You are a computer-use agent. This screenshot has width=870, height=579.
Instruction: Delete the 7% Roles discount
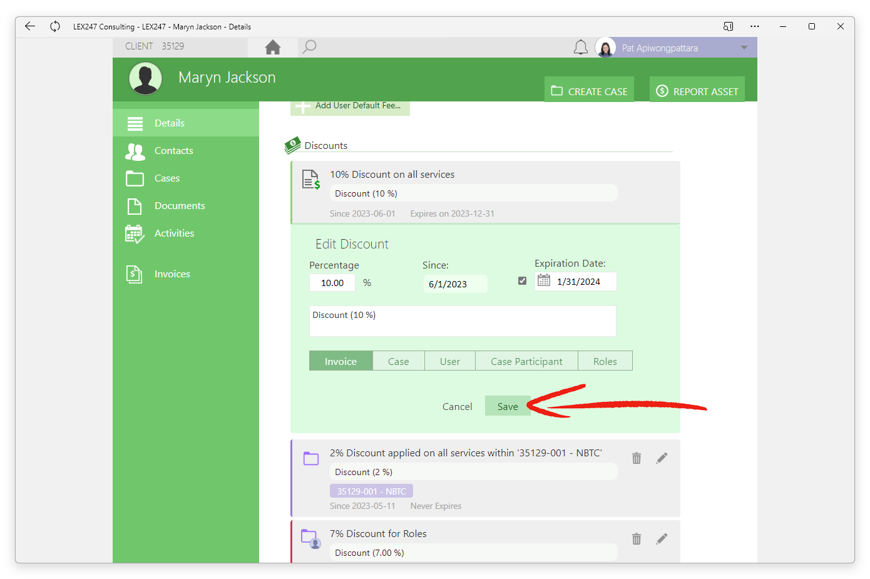637,539
